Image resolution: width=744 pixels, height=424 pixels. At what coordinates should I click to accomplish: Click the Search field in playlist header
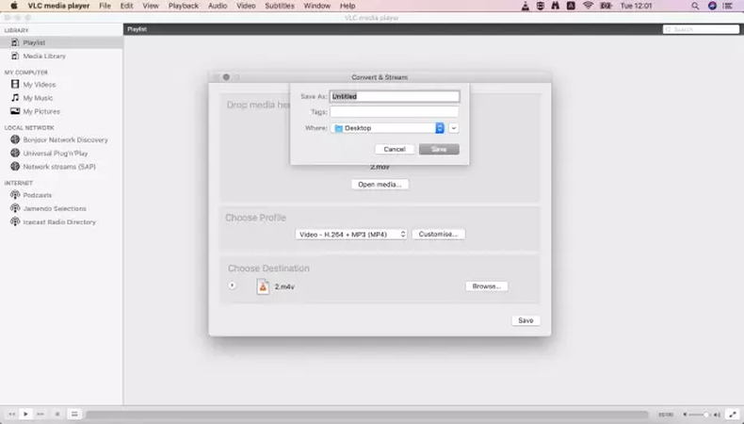[701, 29]
